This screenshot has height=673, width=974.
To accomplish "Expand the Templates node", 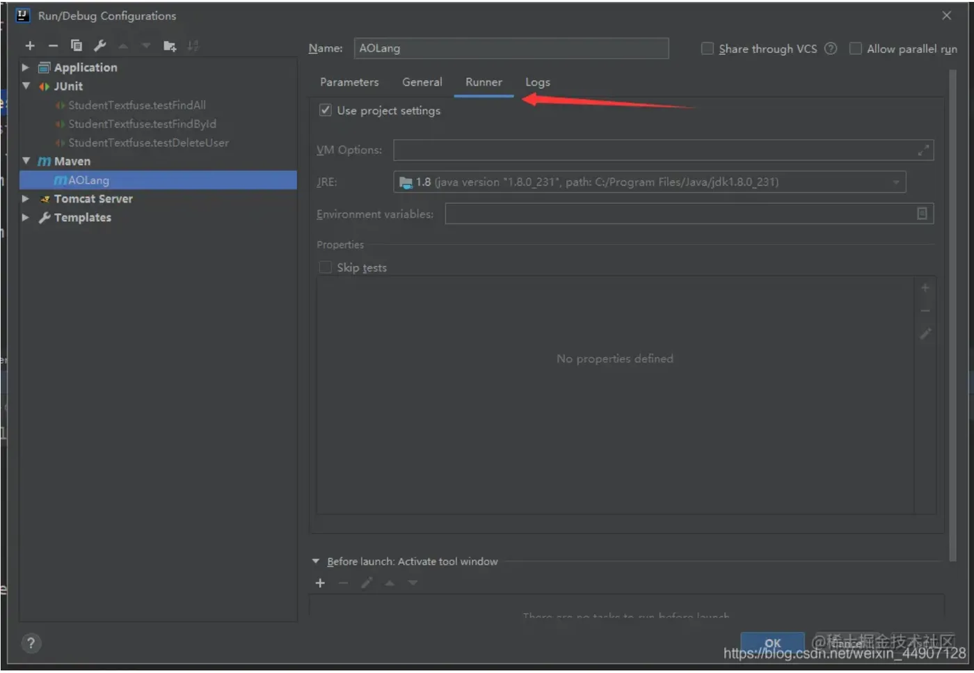I will tap(26, 218).
